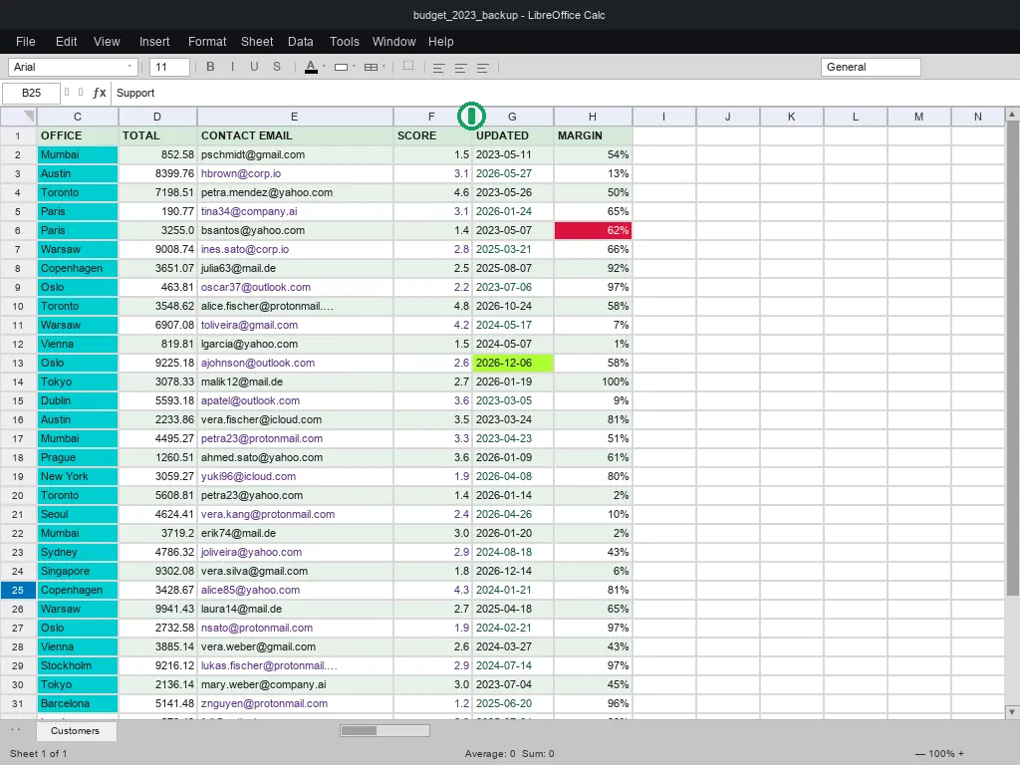Select the column G header

pos(513,117)
